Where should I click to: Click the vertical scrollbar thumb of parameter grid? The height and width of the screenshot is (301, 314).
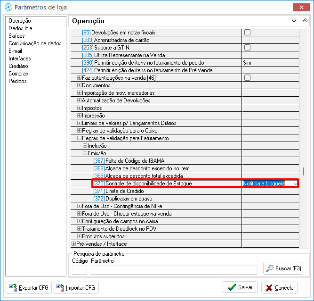pyautogui.click(x=304, y=172)
